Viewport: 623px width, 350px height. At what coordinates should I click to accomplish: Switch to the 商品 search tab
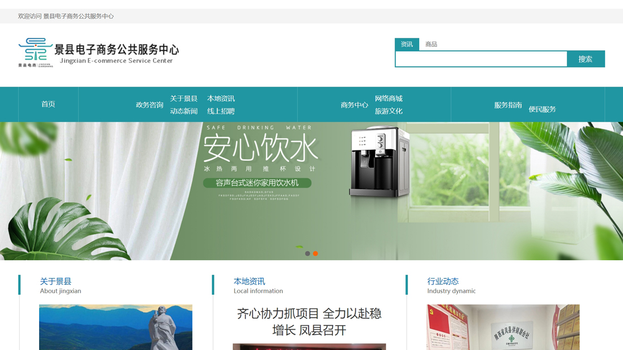[431, 44]
